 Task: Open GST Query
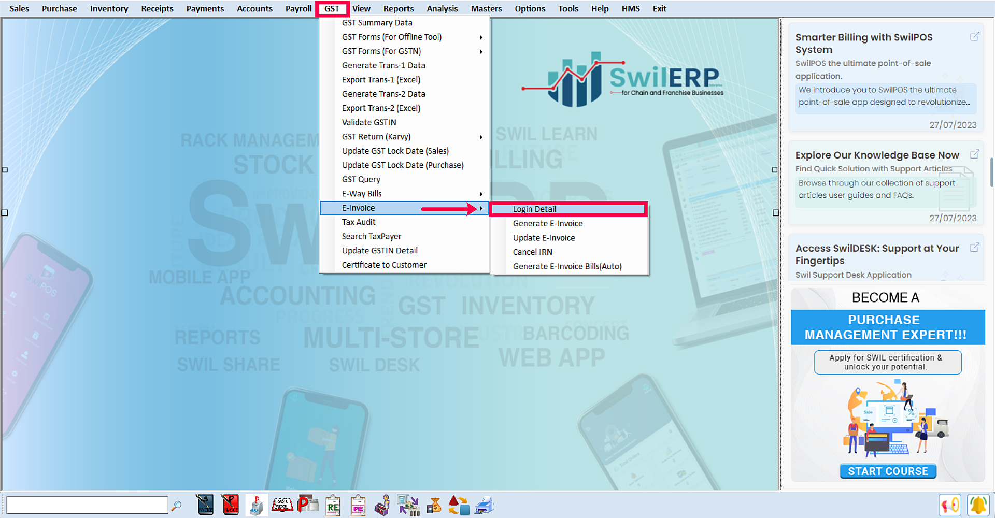405,179
